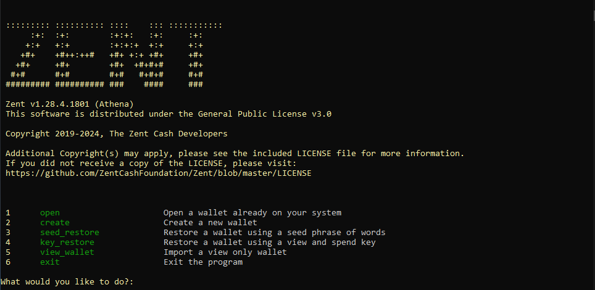Click menu number 3
This screenshot has width=595, height=290.
(8, 232)
